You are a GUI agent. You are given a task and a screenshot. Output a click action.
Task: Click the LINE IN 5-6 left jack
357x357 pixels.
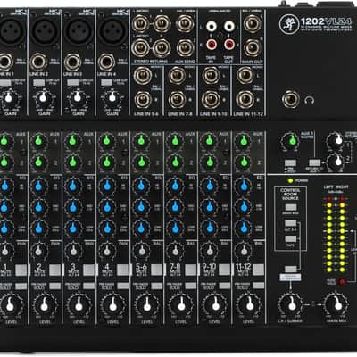pos(143,76)
